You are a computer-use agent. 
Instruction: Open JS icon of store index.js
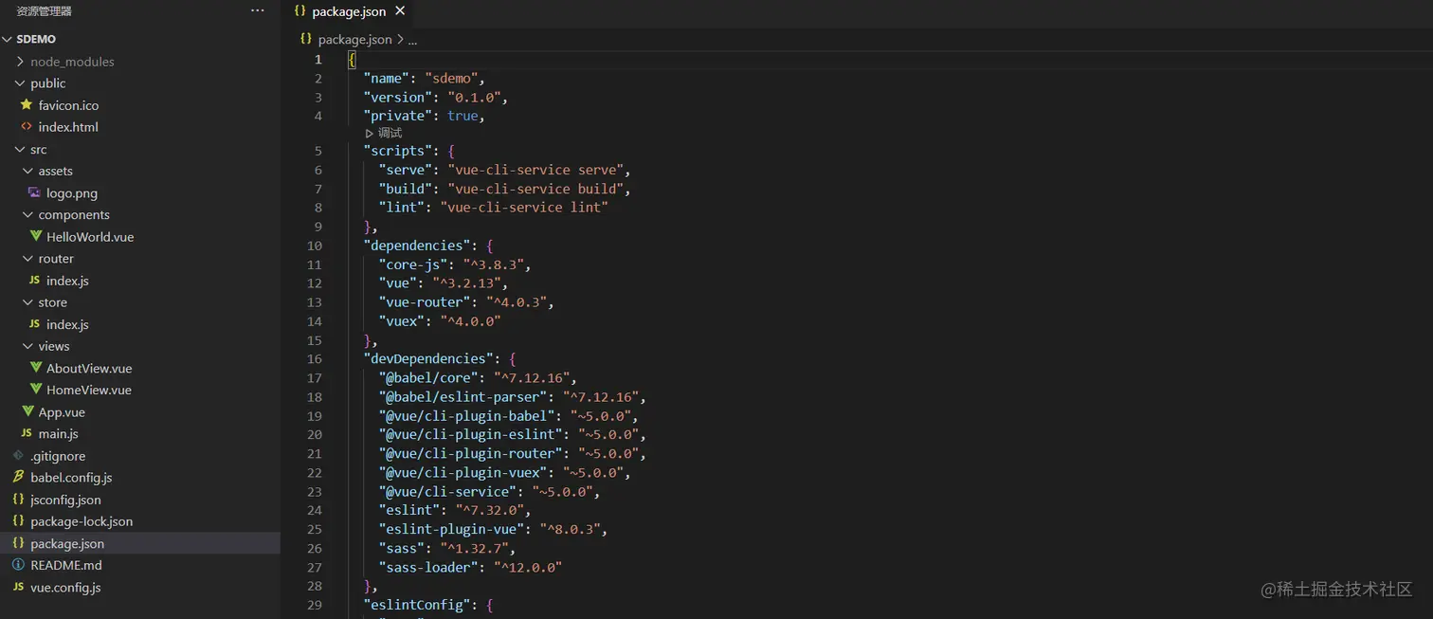35,324
